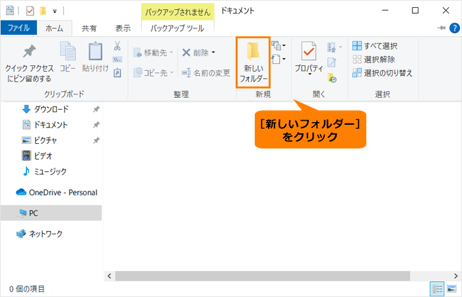Click the Properties (プロパティ) checkmark icon
Image resolution: width=462 pixels, height=297 pixels.
tap(308, 51)
